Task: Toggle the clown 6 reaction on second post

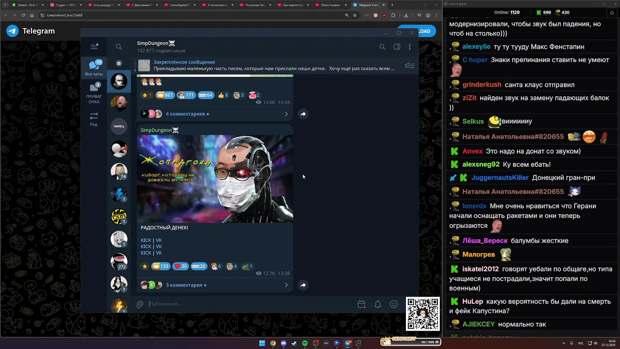Action: click(216, 266)
